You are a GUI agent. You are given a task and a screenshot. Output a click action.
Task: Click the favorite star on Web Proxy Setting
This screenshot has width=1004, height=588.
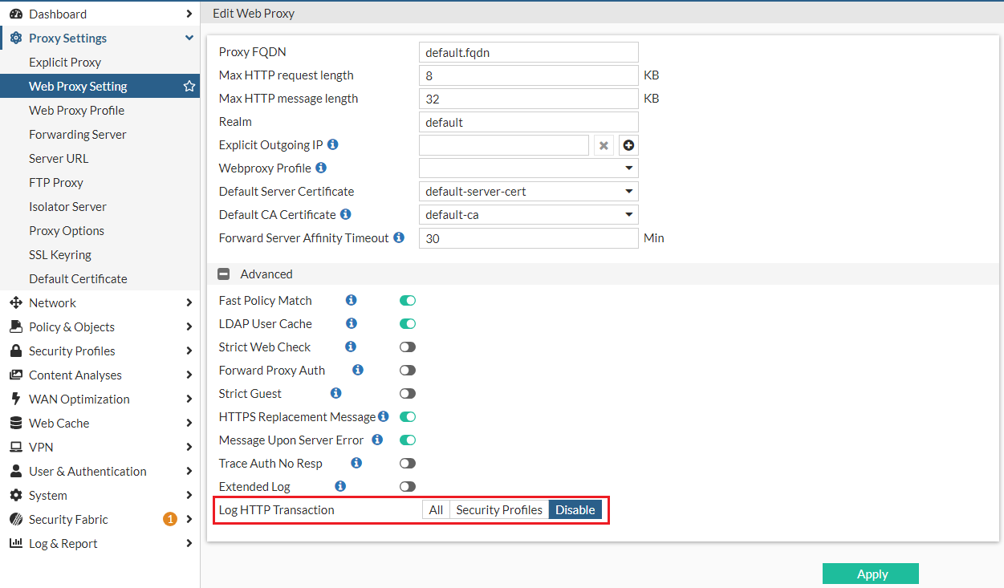point(189,86)
